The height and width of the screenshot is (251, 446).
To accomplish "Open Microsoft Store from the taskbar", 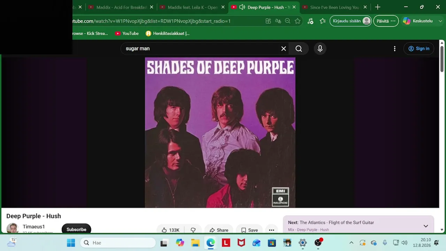I will point(272,243).
